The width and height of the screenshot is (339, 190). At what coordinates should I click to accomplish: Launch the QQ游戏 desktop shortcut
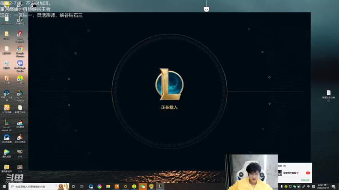point(20,124)
